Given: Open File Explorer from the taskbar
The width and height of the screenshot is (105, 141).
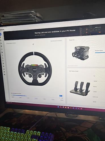Looking at the screenshot, I should 66,107.
